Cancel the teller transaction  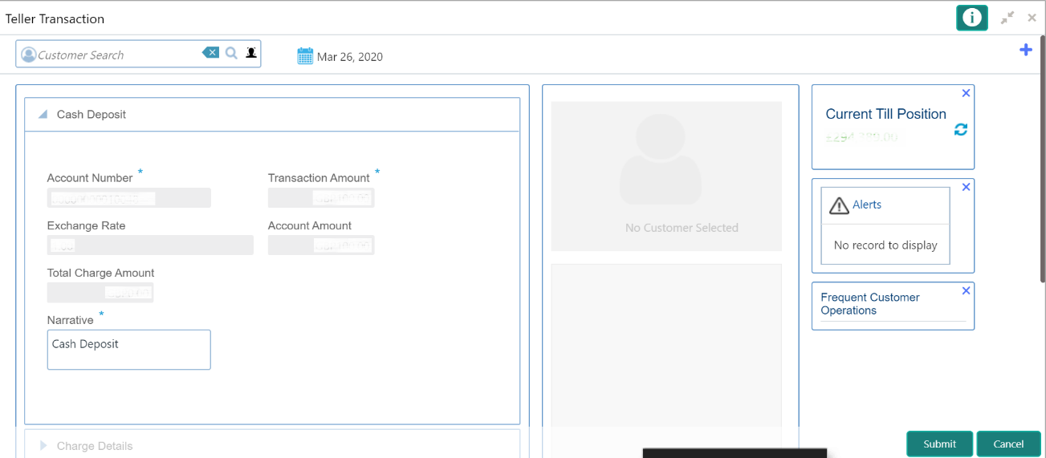1008,444
